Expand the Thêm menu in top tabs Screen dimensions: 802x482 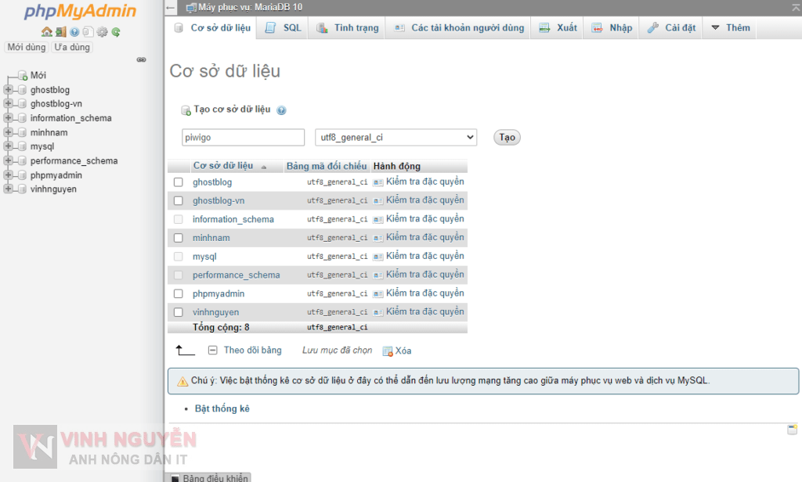(730, 28)
